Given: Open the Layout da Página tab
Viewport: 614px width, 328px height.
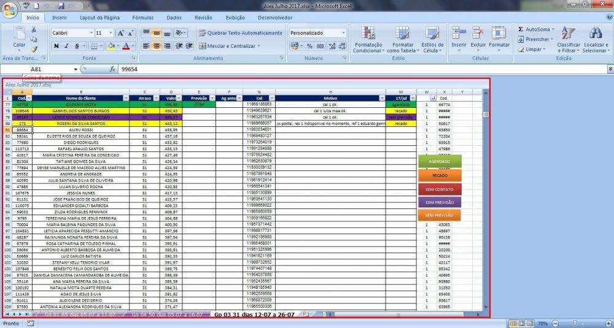Looking at the screenshot, I should 100,18.
